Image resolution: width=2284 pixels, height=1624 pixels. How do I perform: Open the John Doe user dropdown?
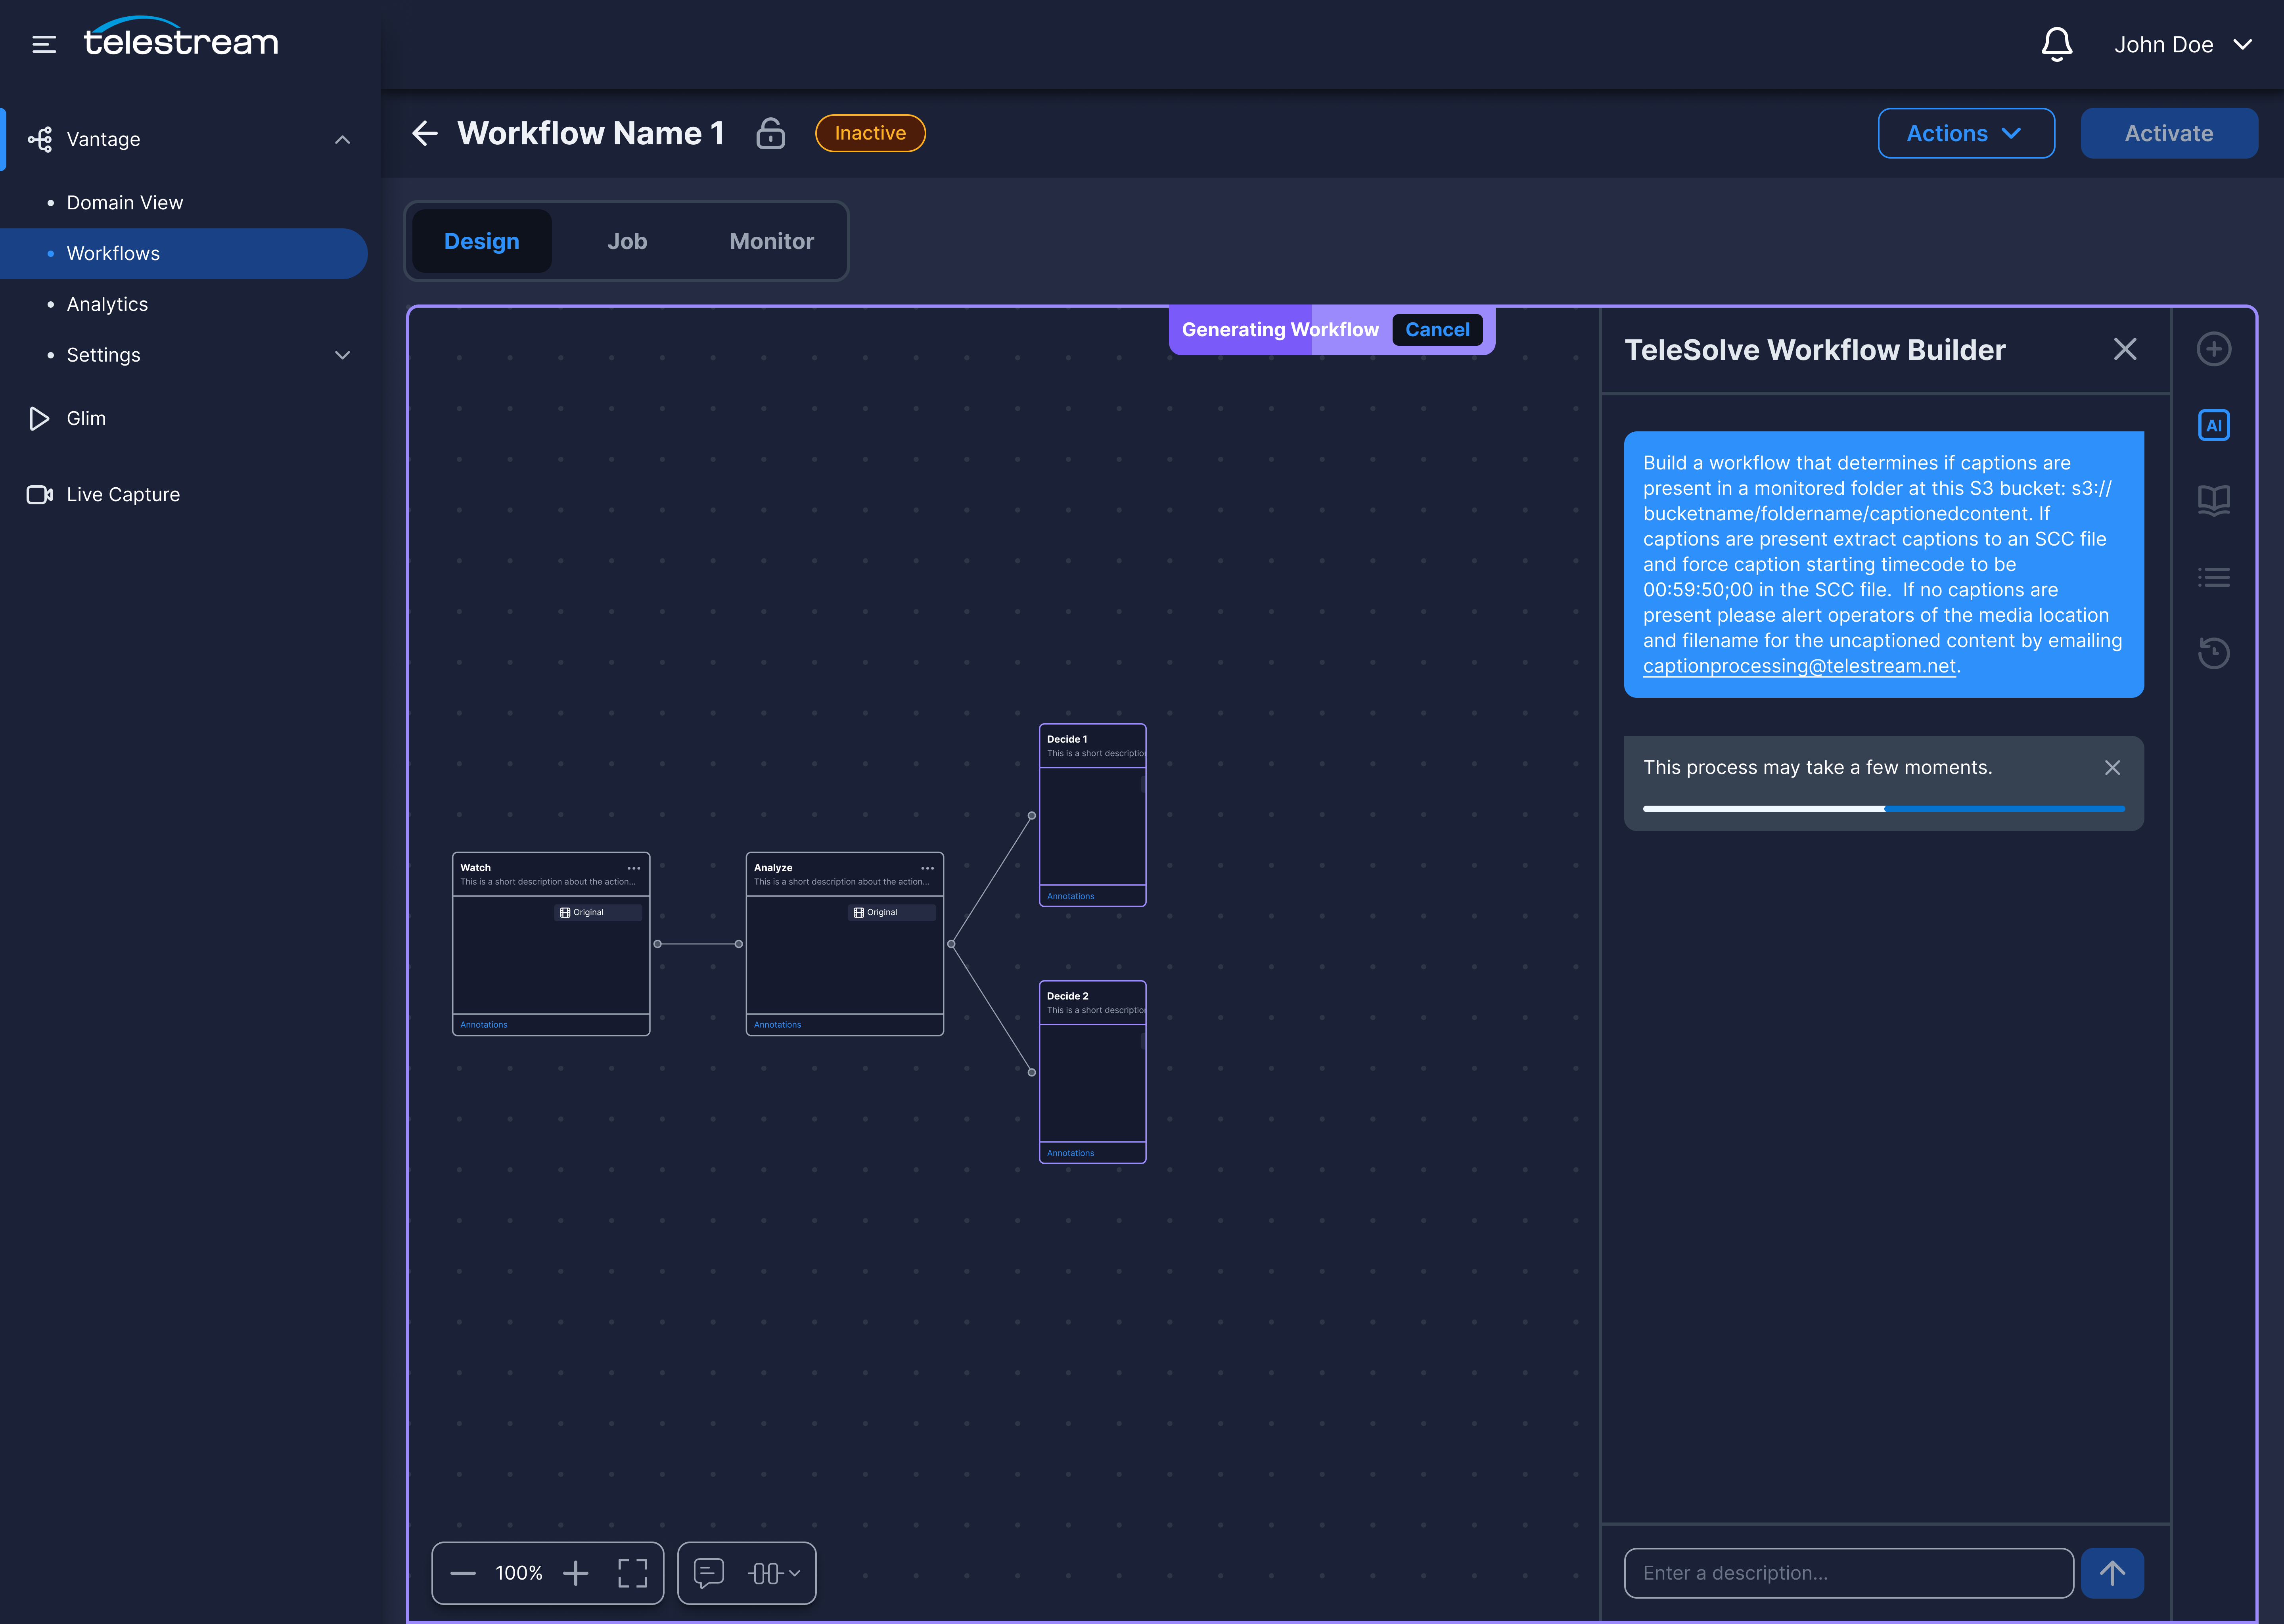point(2182,44)
